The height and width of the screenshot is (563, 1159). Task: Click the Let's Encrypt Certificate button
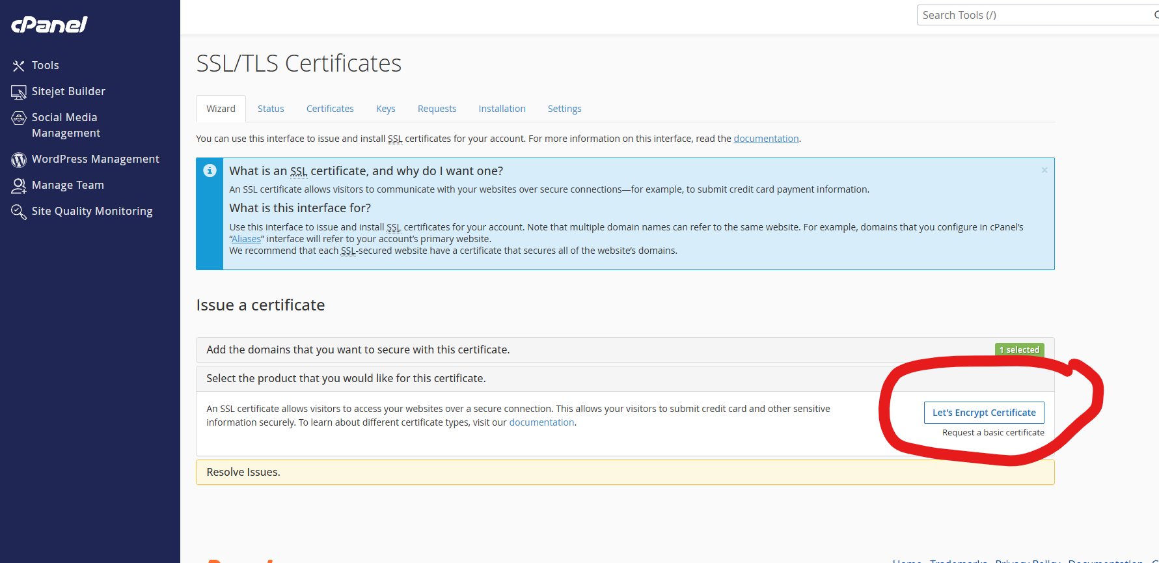(984, 413)
